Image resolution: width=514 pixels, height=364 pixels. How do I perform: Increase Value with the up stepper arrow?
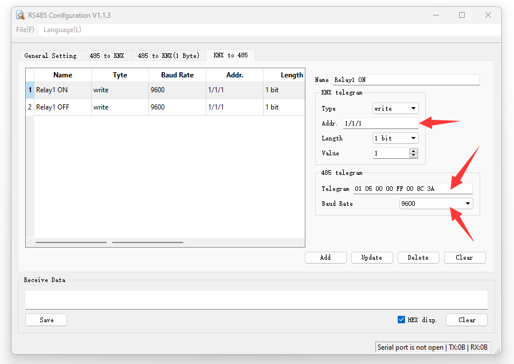414,151
